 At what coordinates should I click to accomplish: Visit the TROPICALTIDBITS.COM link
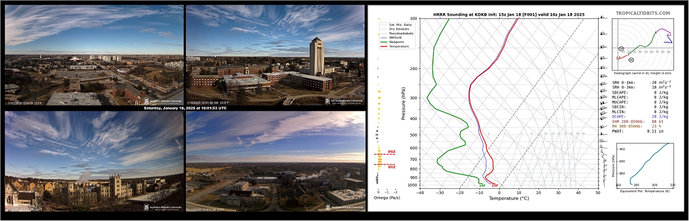642,14
